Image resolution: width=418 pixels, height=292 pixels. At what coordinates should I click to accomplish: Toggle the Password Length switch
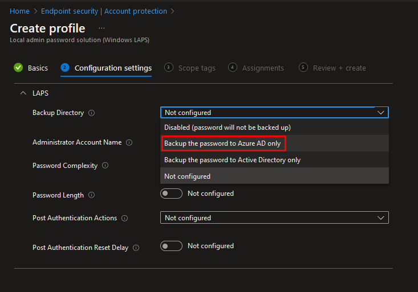(171, 194)
